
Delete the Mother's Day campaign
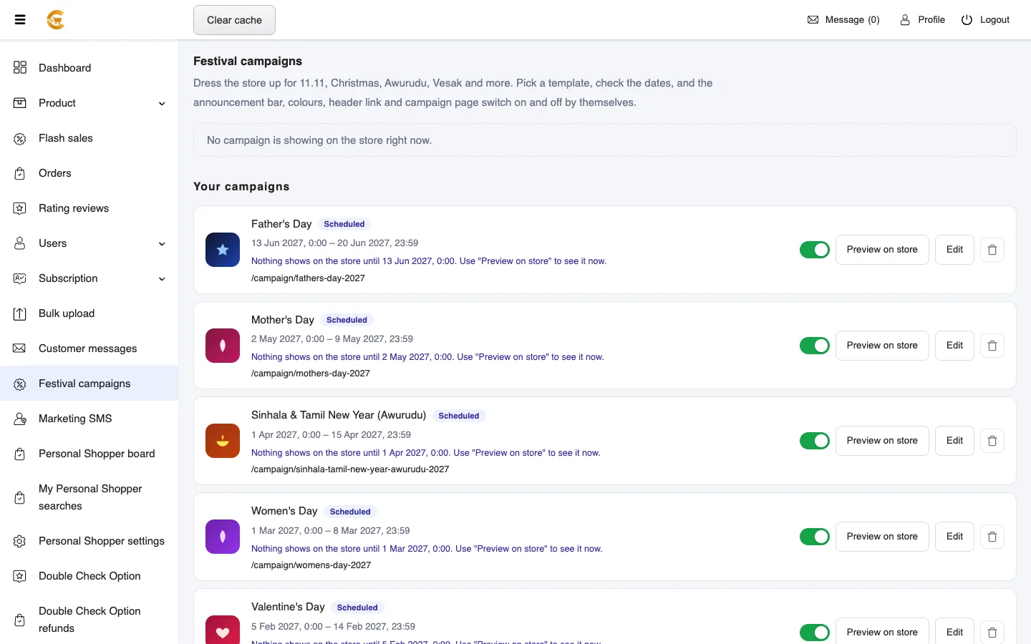[992, 346]
